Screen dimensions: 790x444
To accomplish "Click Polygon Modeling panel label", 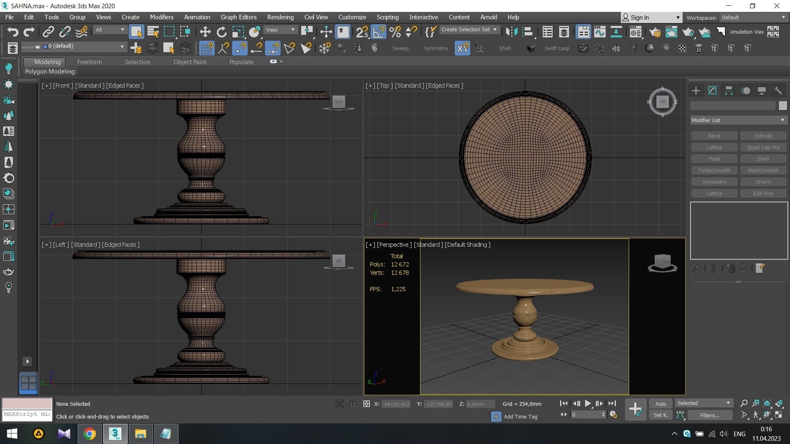I will (x=50, y=72).
